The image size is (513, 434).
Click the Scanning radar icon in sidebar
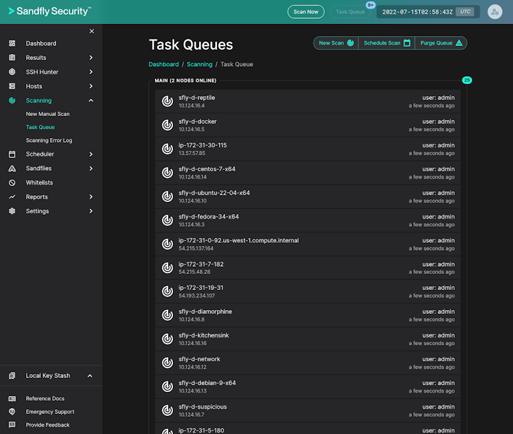pyautogui.click(x=12, y=101)
